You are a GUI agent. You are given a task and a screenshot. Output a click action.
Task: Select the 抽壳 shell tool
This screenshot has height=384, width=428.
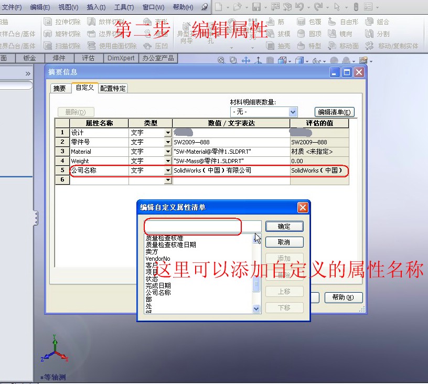(x=278, y=46)
